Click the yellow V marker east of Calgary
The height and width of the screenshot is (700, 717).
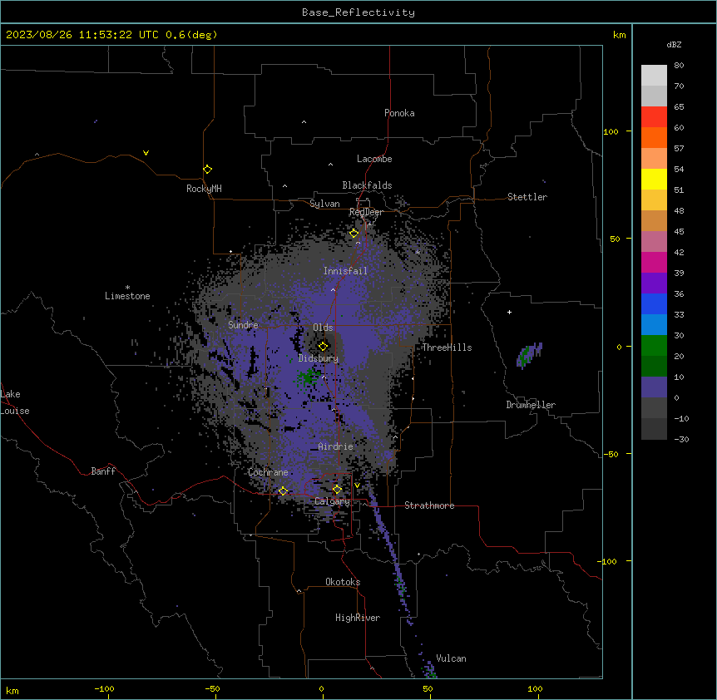tap(357, 486)
